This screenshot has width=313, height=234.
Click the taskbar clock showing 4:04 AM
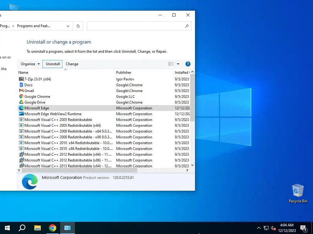287,228
